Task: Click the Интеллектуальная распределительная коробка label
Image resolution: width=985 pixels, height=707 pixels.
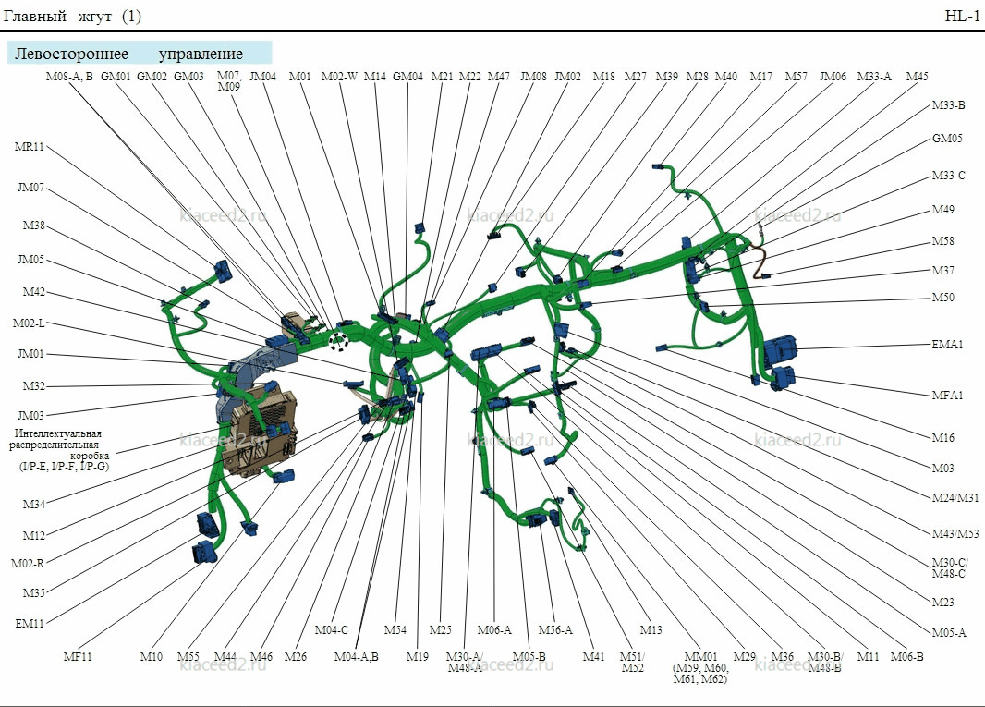Action: [x=59, y=450]
